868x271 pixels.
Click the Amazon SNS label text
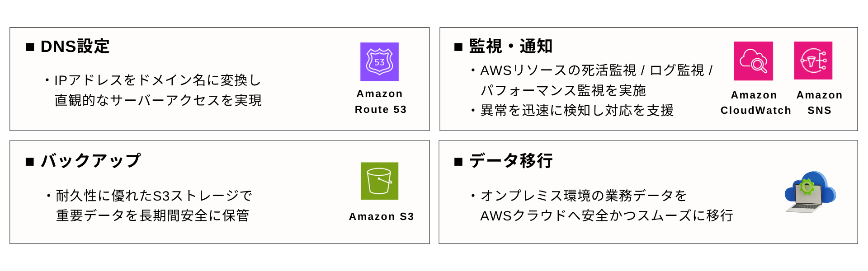click(x=819, y=103)
